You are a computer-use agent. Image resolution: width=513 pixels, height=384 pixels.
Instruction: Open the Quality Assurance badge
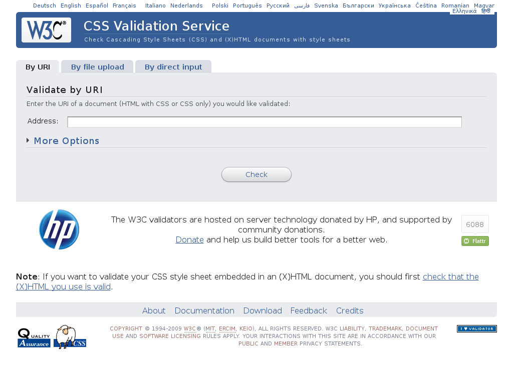[x=34, y=337]
